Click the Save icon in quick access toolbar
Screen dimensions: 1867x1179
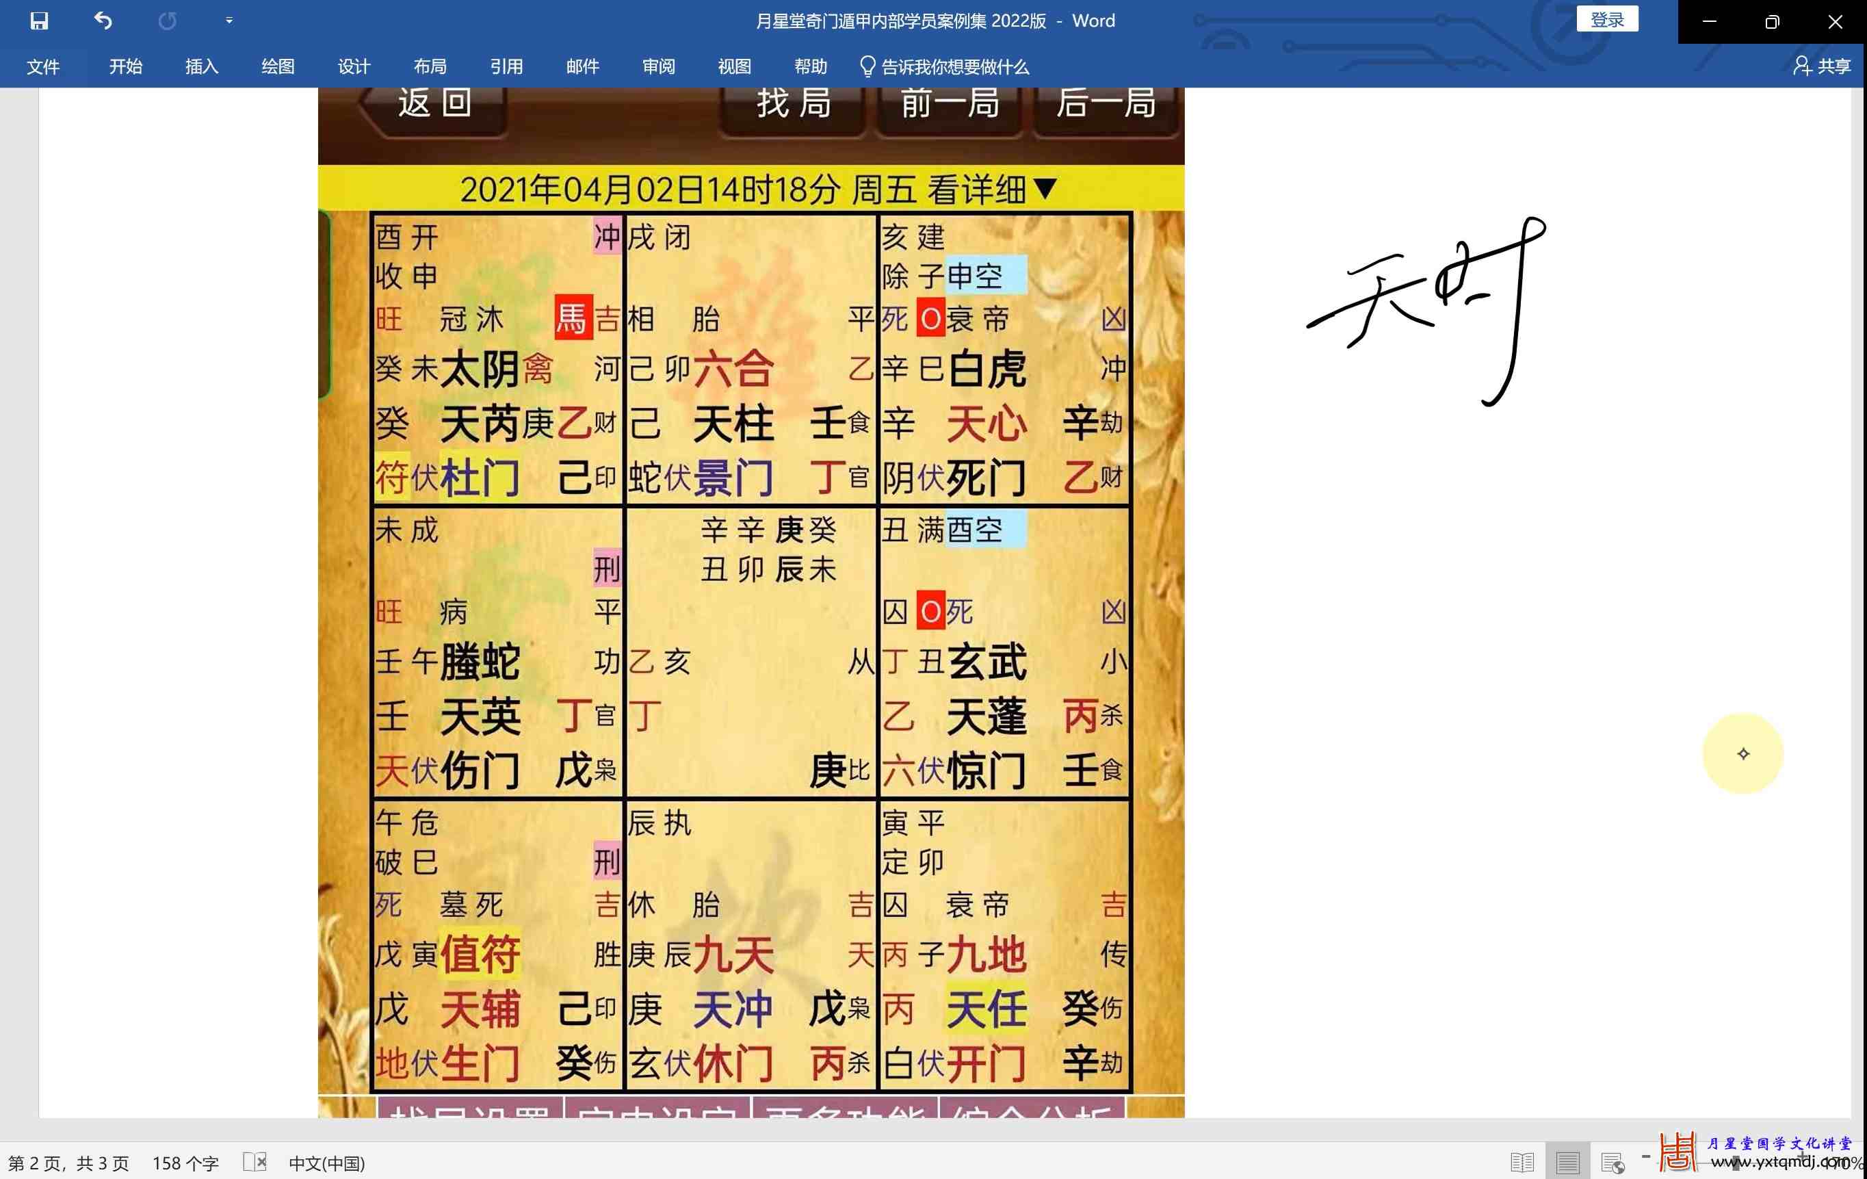[39, 21]
